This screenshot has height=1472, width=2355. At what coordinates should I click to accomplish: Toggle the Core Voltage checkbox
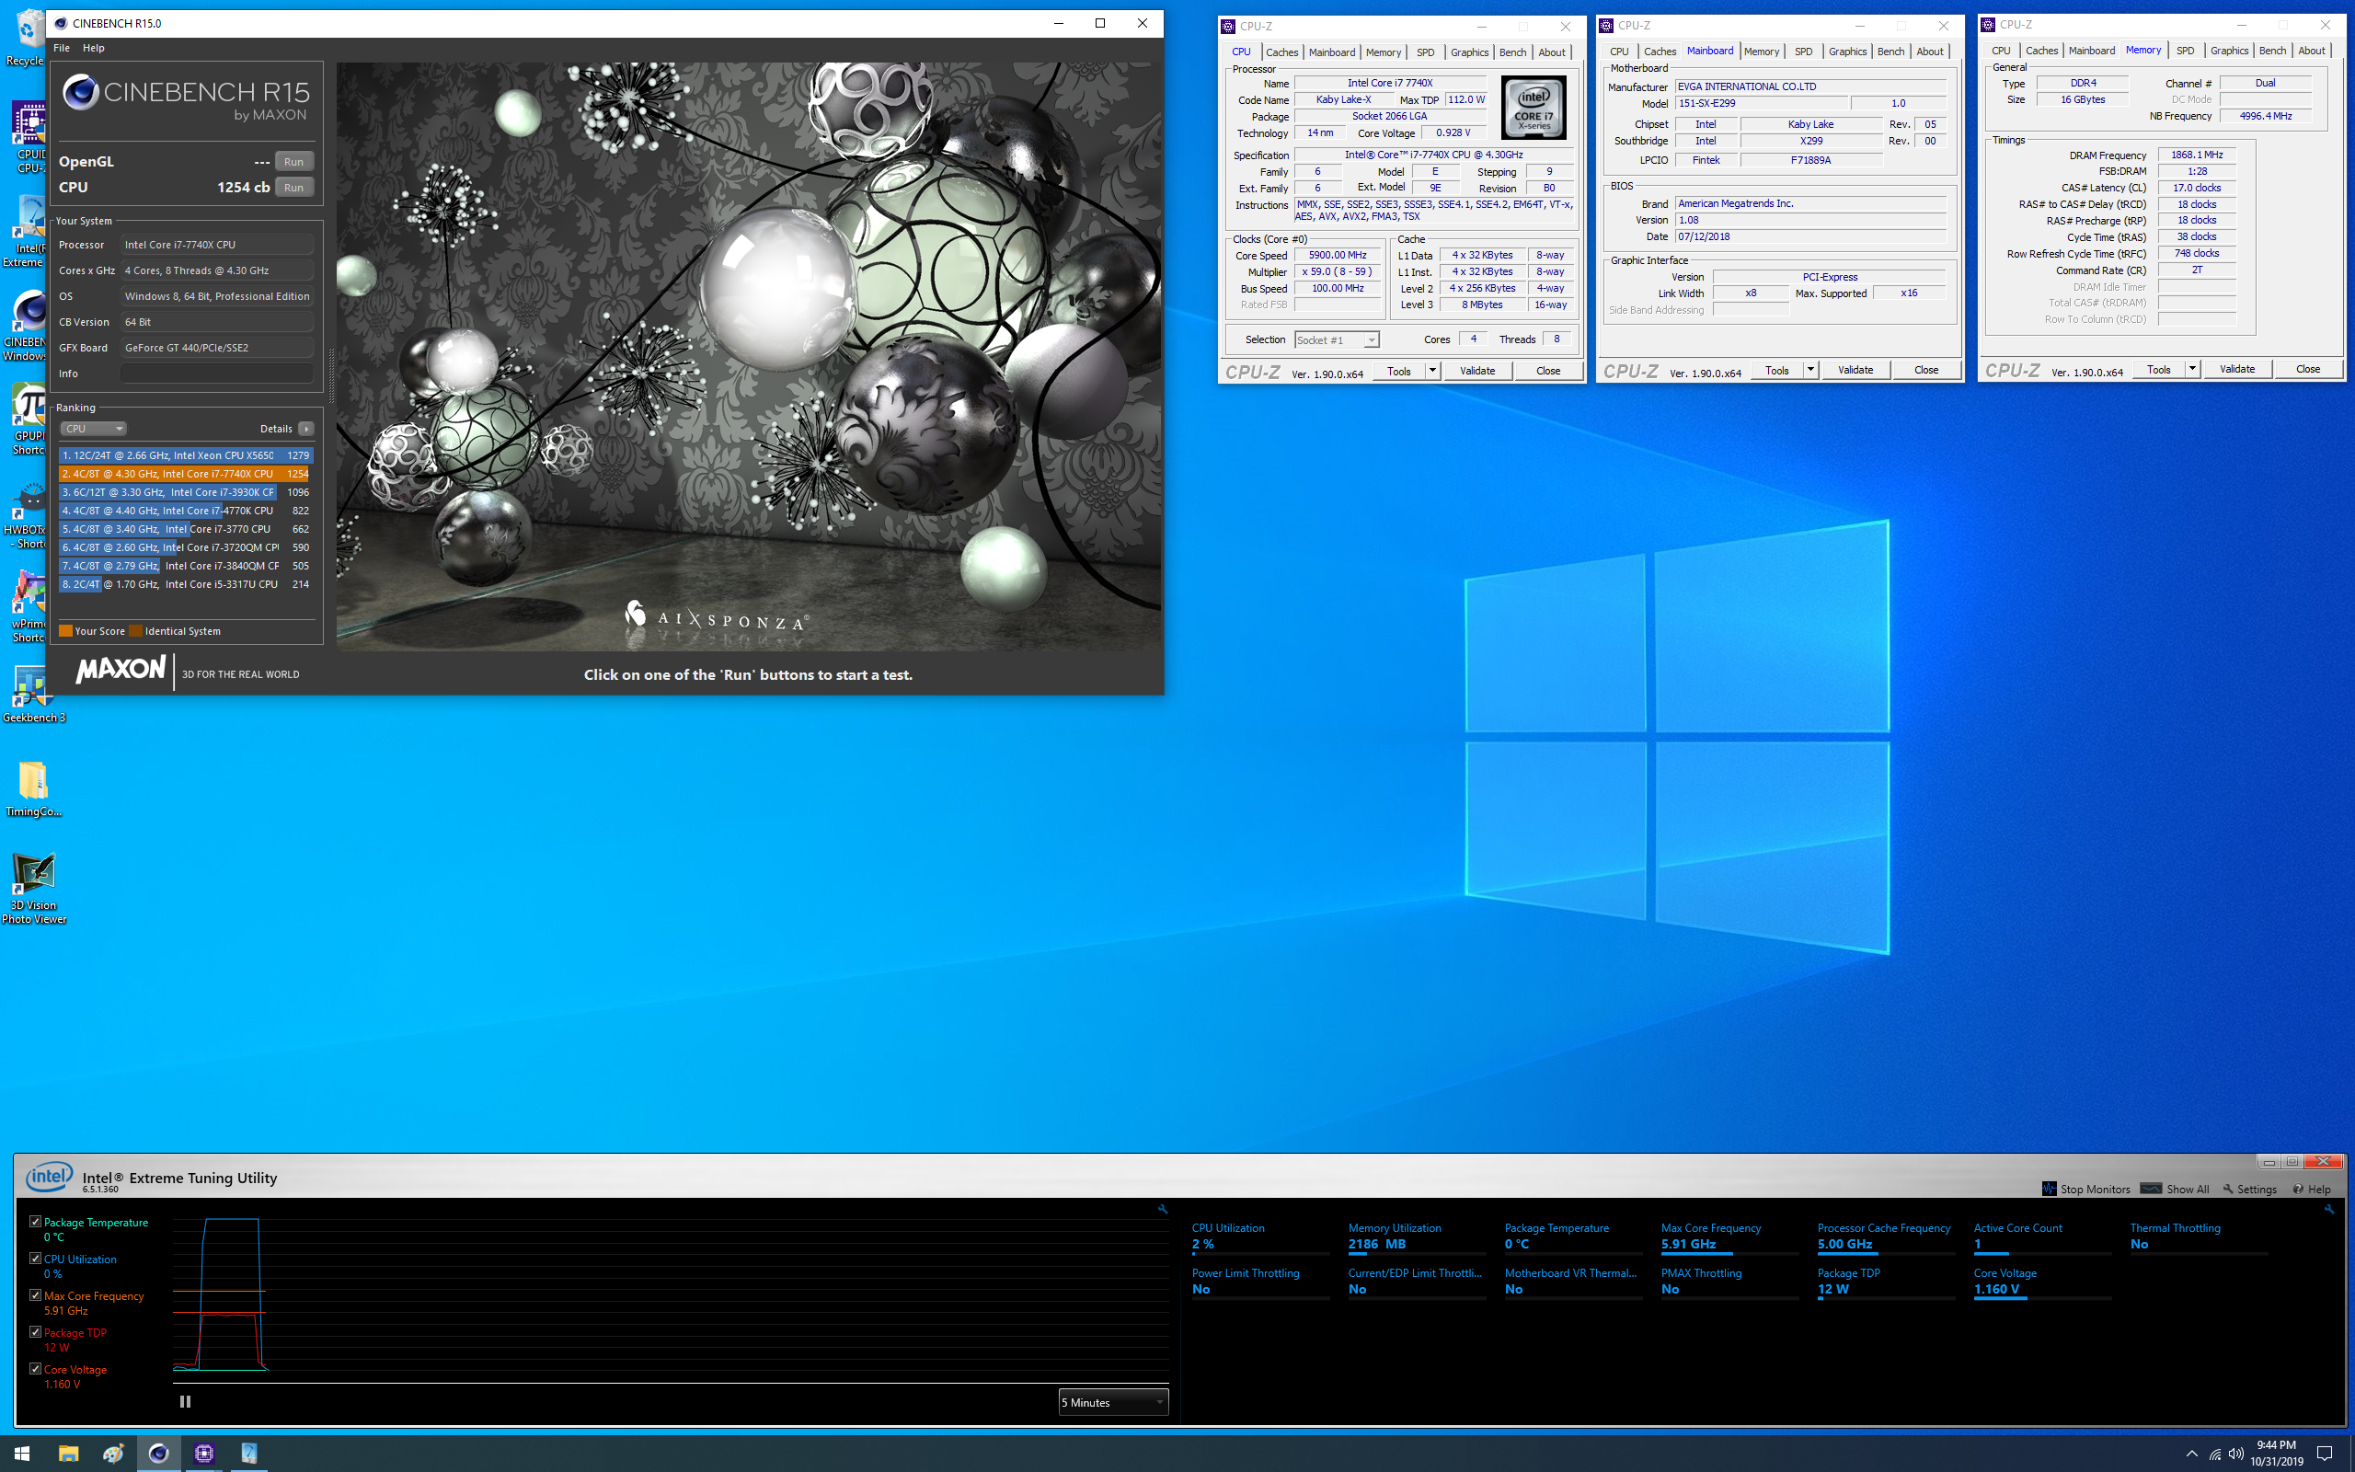35,1368
